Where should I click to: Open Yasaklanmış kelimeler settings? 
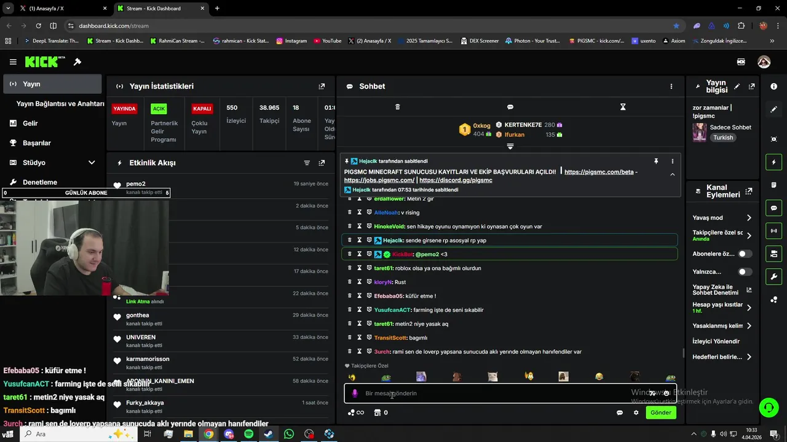749,326
